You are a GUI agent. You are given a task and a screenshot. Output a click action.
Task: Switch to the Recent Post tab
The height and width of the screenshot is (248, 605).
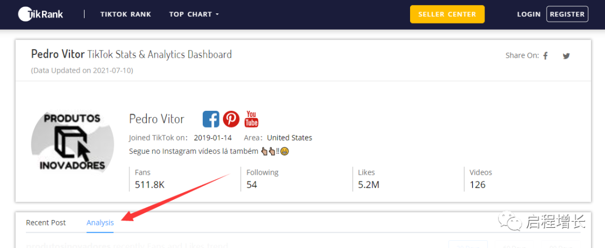pos(46,223)
